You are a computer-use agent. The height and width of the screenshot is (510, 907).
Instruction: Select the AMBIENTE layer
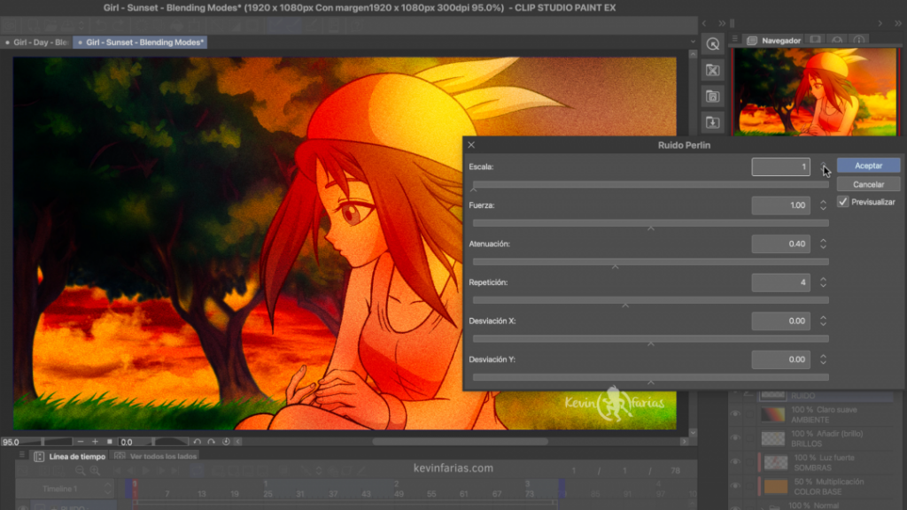click(826, 414)
